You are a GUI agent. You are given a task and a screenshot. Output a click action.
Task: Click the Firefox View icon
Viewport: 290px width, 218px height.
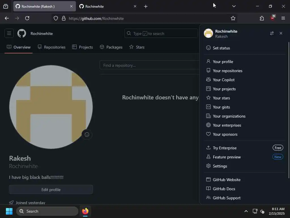pyautogui.click(x=6, y=6)
